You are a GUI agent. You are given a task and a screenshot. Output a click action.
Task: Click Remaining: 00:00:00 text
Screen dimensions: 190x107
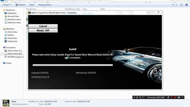click(x=86, y=73)
